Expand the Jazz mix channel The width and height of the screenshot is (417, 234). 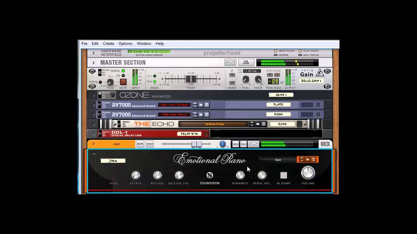tap(94, 144)
